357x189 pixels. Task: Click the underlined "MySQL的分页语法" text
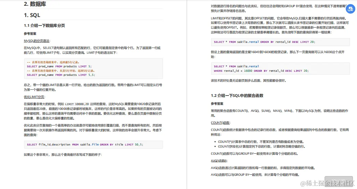(x=37, y=41)
